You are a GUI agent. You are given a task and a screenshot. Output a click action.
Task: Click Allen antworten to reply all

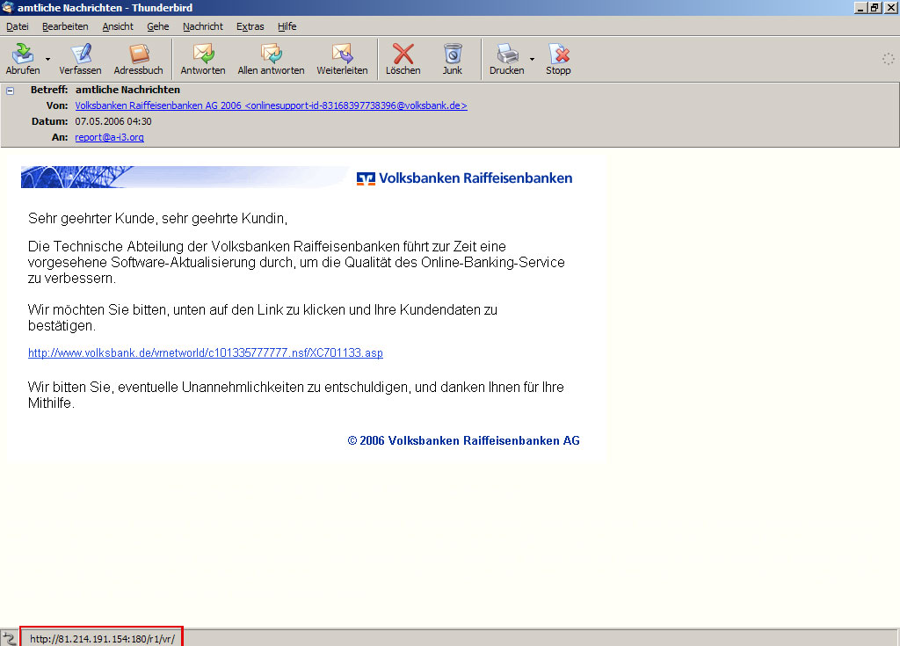[271, 59]
